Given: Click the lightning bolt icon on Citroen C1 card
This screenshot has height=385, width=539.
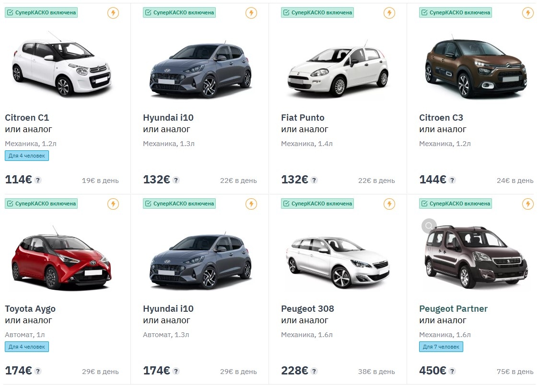Looking at the screenshot, I should pyautogui.click(x=113, y=13).
